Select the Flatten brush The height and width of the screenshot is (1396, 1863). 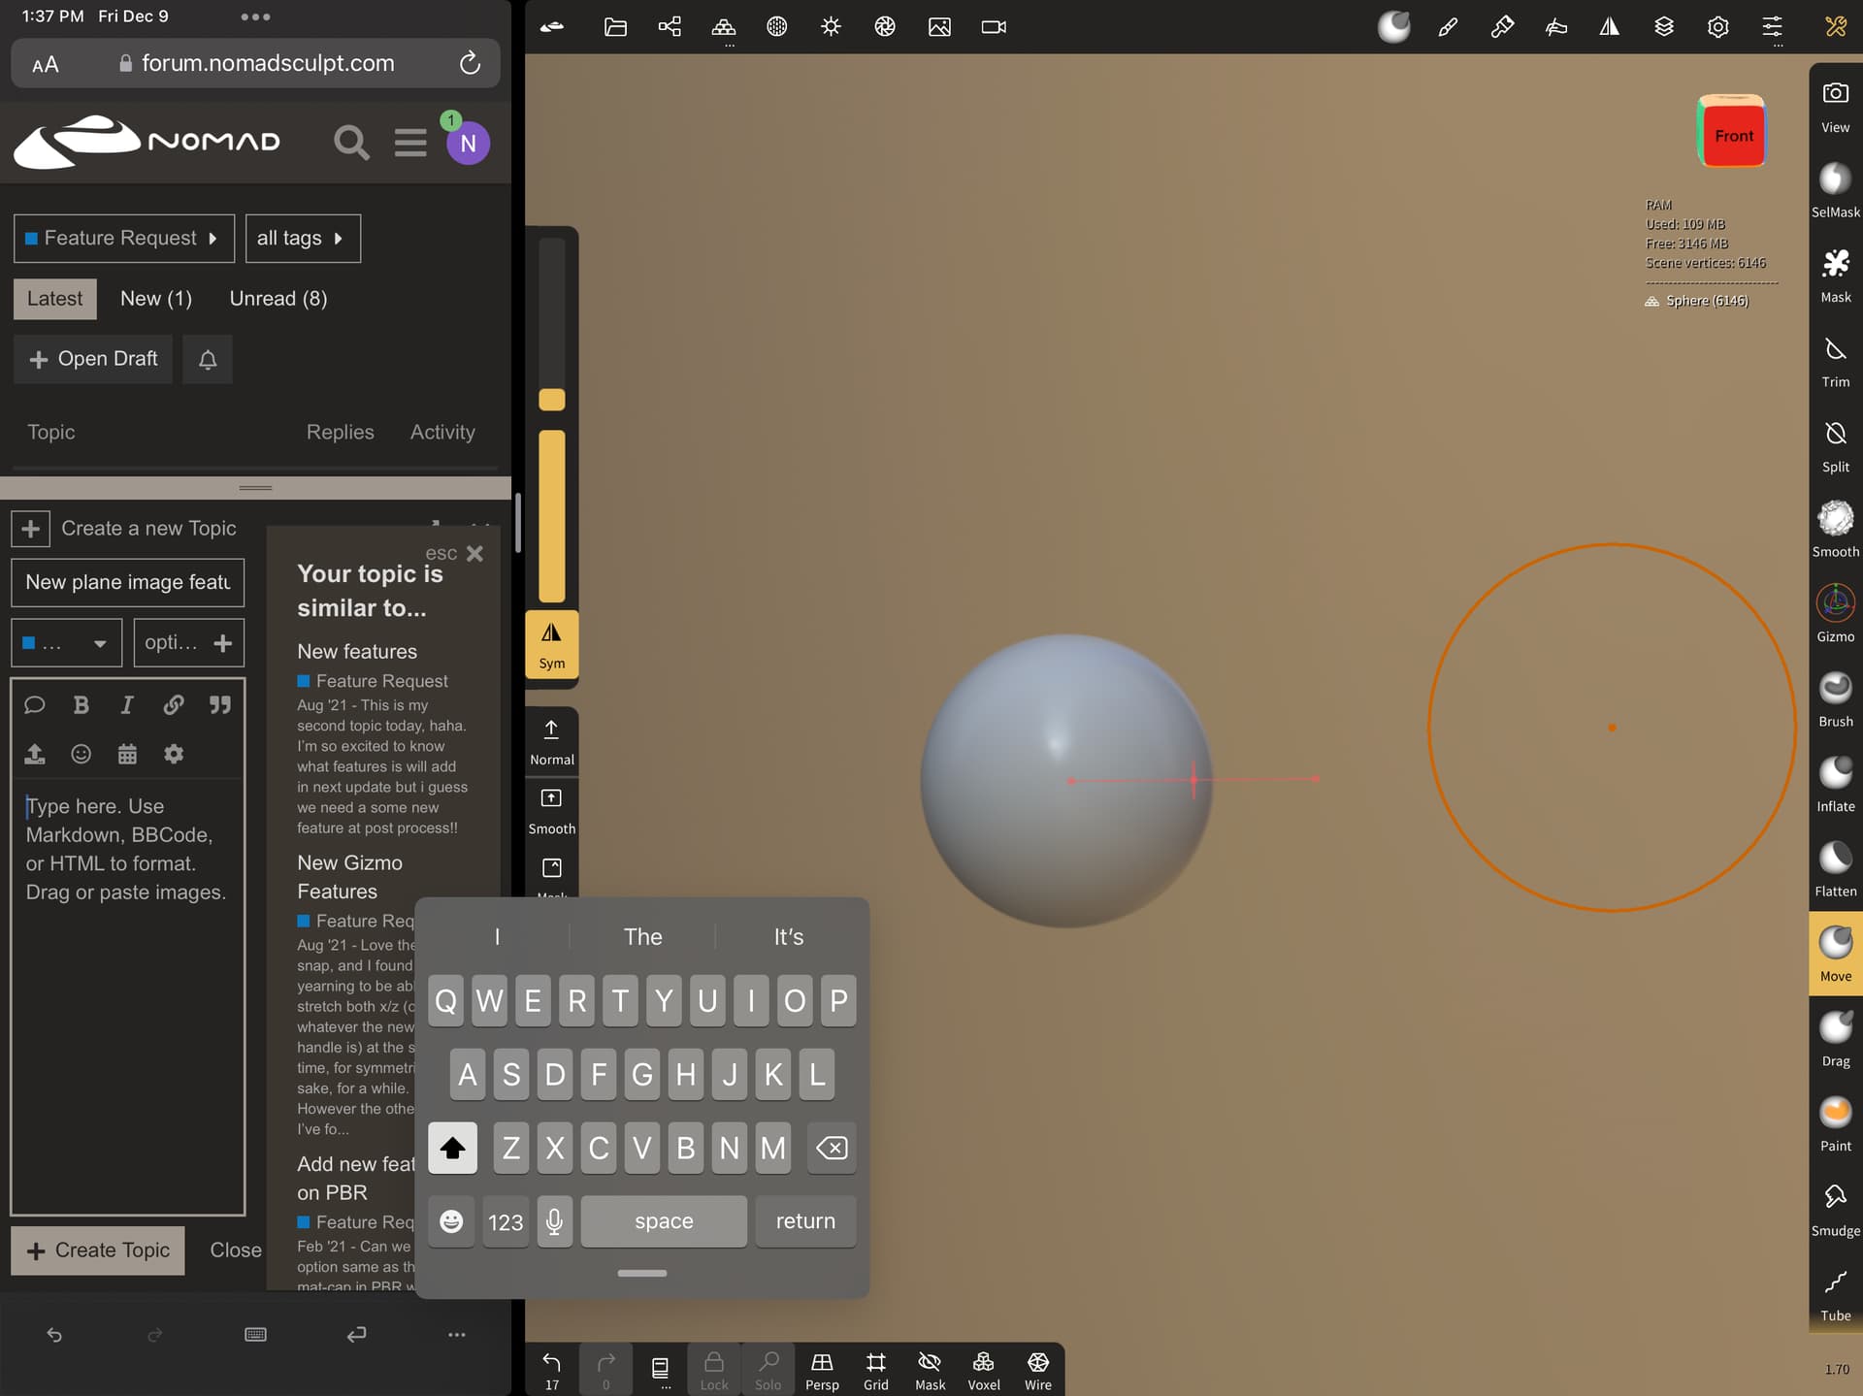pos(1834,868)
